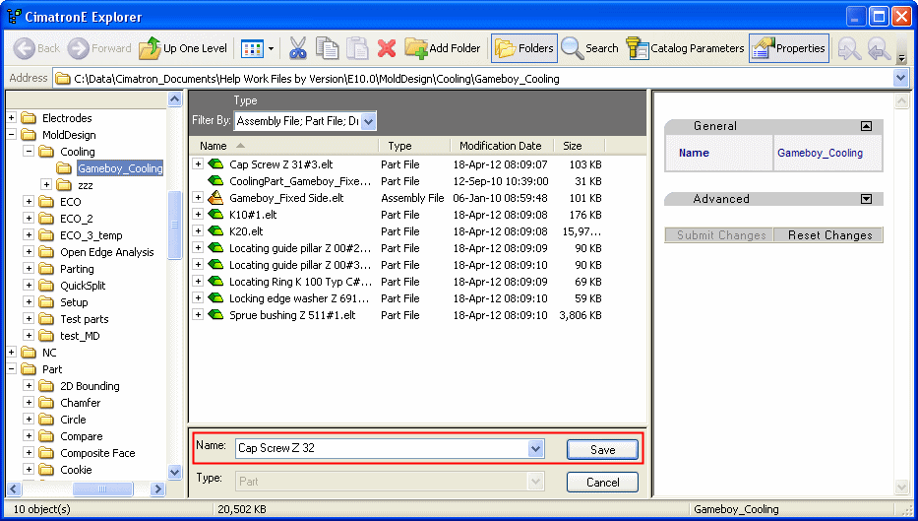
Task: Select the K10#1.elt part icon
Action: tap(216, 215)
